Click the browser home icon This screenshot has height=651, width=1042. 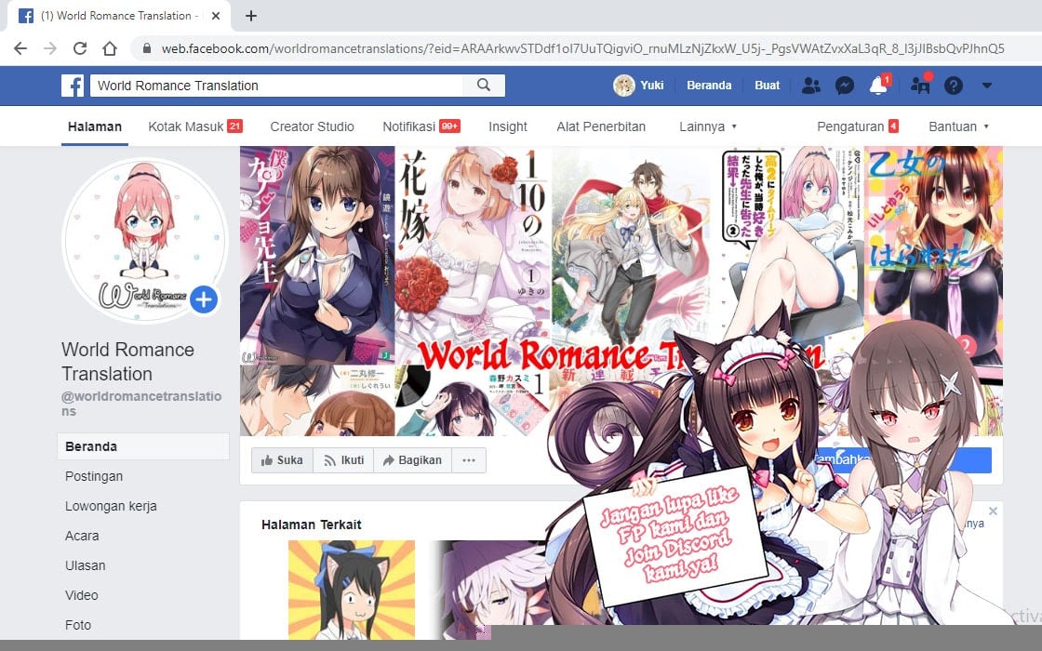tap(110, 48)
